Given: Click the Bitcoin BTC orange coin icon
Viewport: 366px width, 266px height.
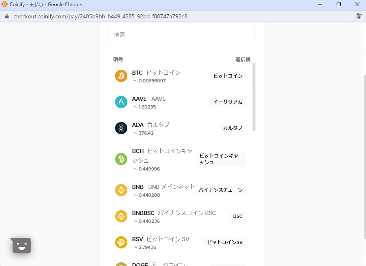Looking at the screenshot, I should 121,76.
